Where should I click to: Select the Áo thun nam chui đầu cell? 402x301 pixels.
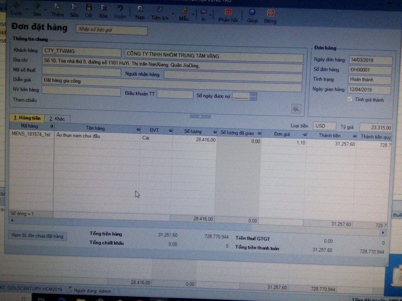(97, 136)
